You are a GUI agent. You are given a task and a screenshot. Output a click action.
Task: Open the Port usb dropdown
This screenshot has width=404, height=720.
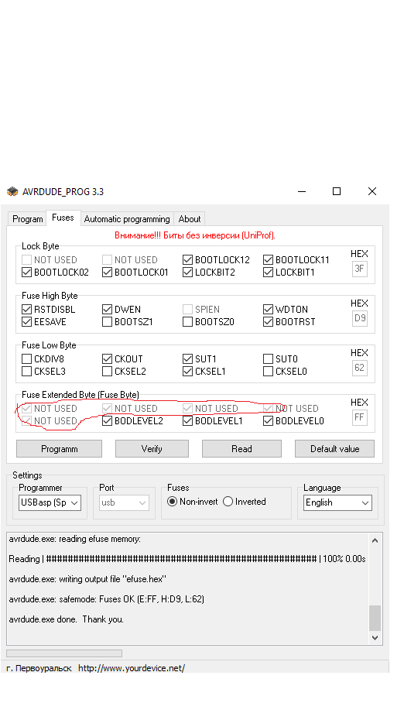click(124, 502)
